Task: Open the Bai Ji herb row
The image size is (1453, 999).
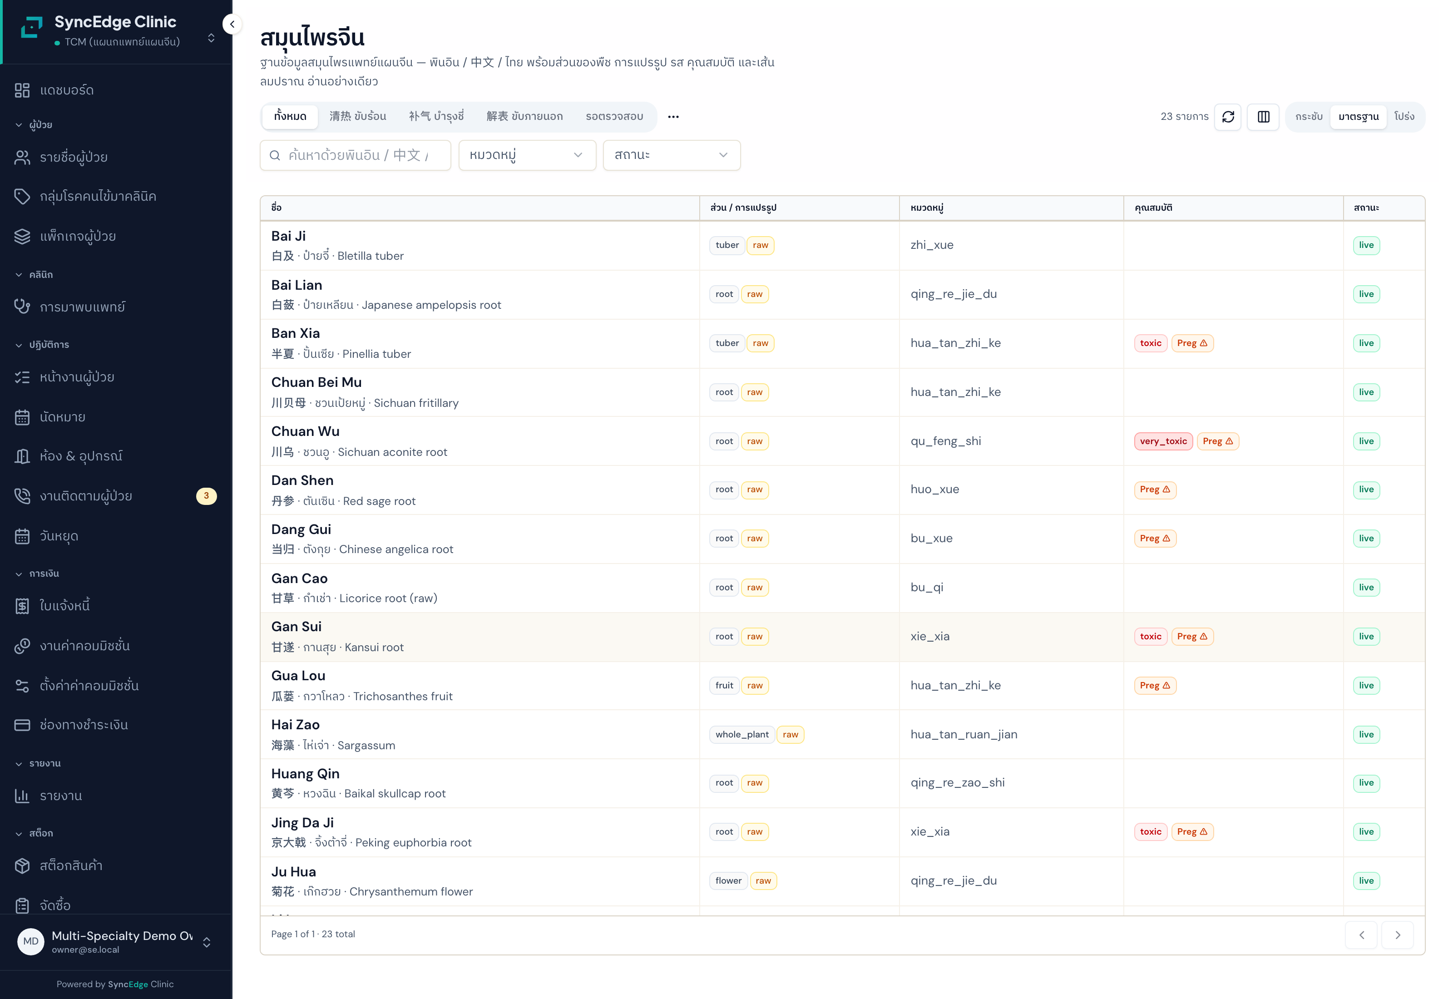Action: pos(842,245)
